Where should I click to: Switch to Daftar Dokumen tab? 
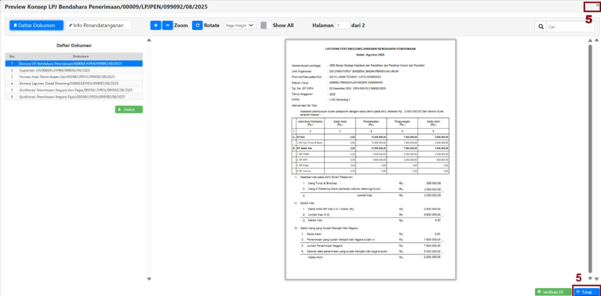pos(37,26)
